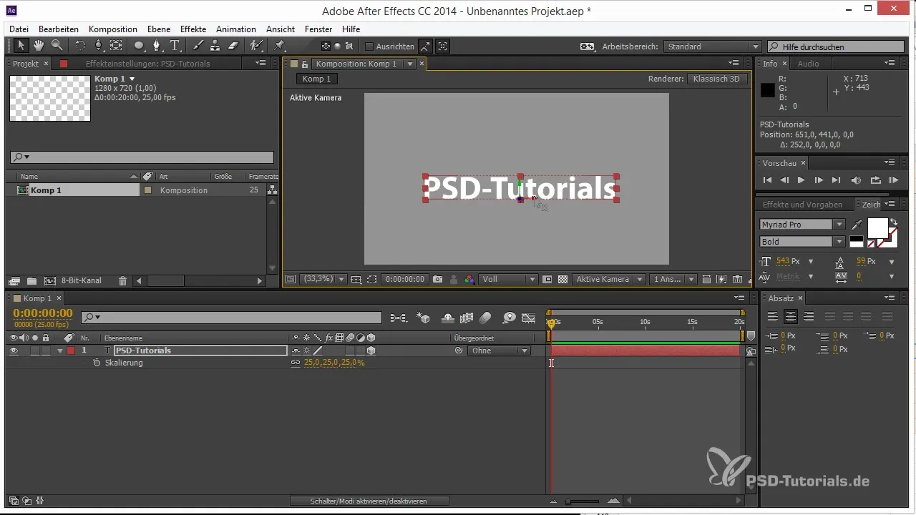The height and width of the screenshot is (515, 916).
Task: Open the Ebene menu
Action: (x=160, y=29)
